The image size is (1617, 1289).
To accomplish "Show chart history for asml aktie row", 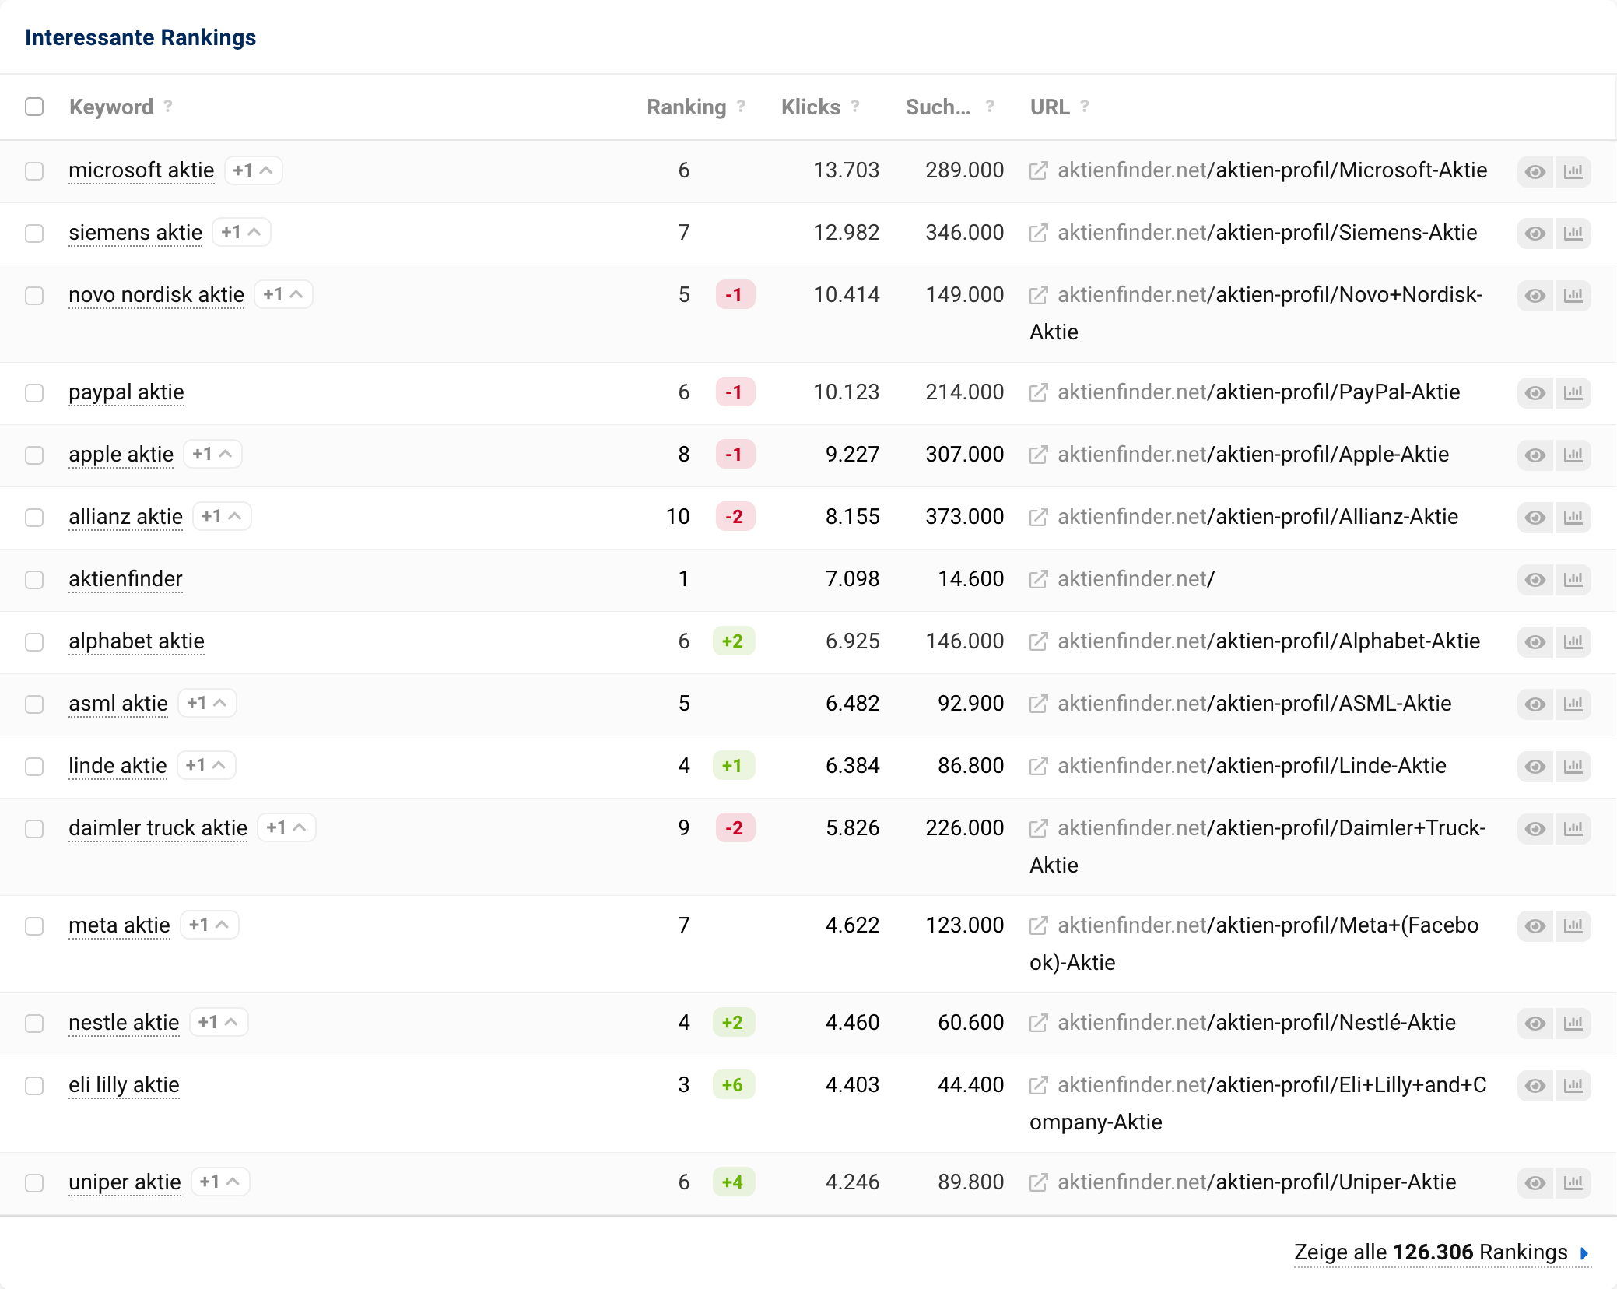I will (x=1573, y=704).
